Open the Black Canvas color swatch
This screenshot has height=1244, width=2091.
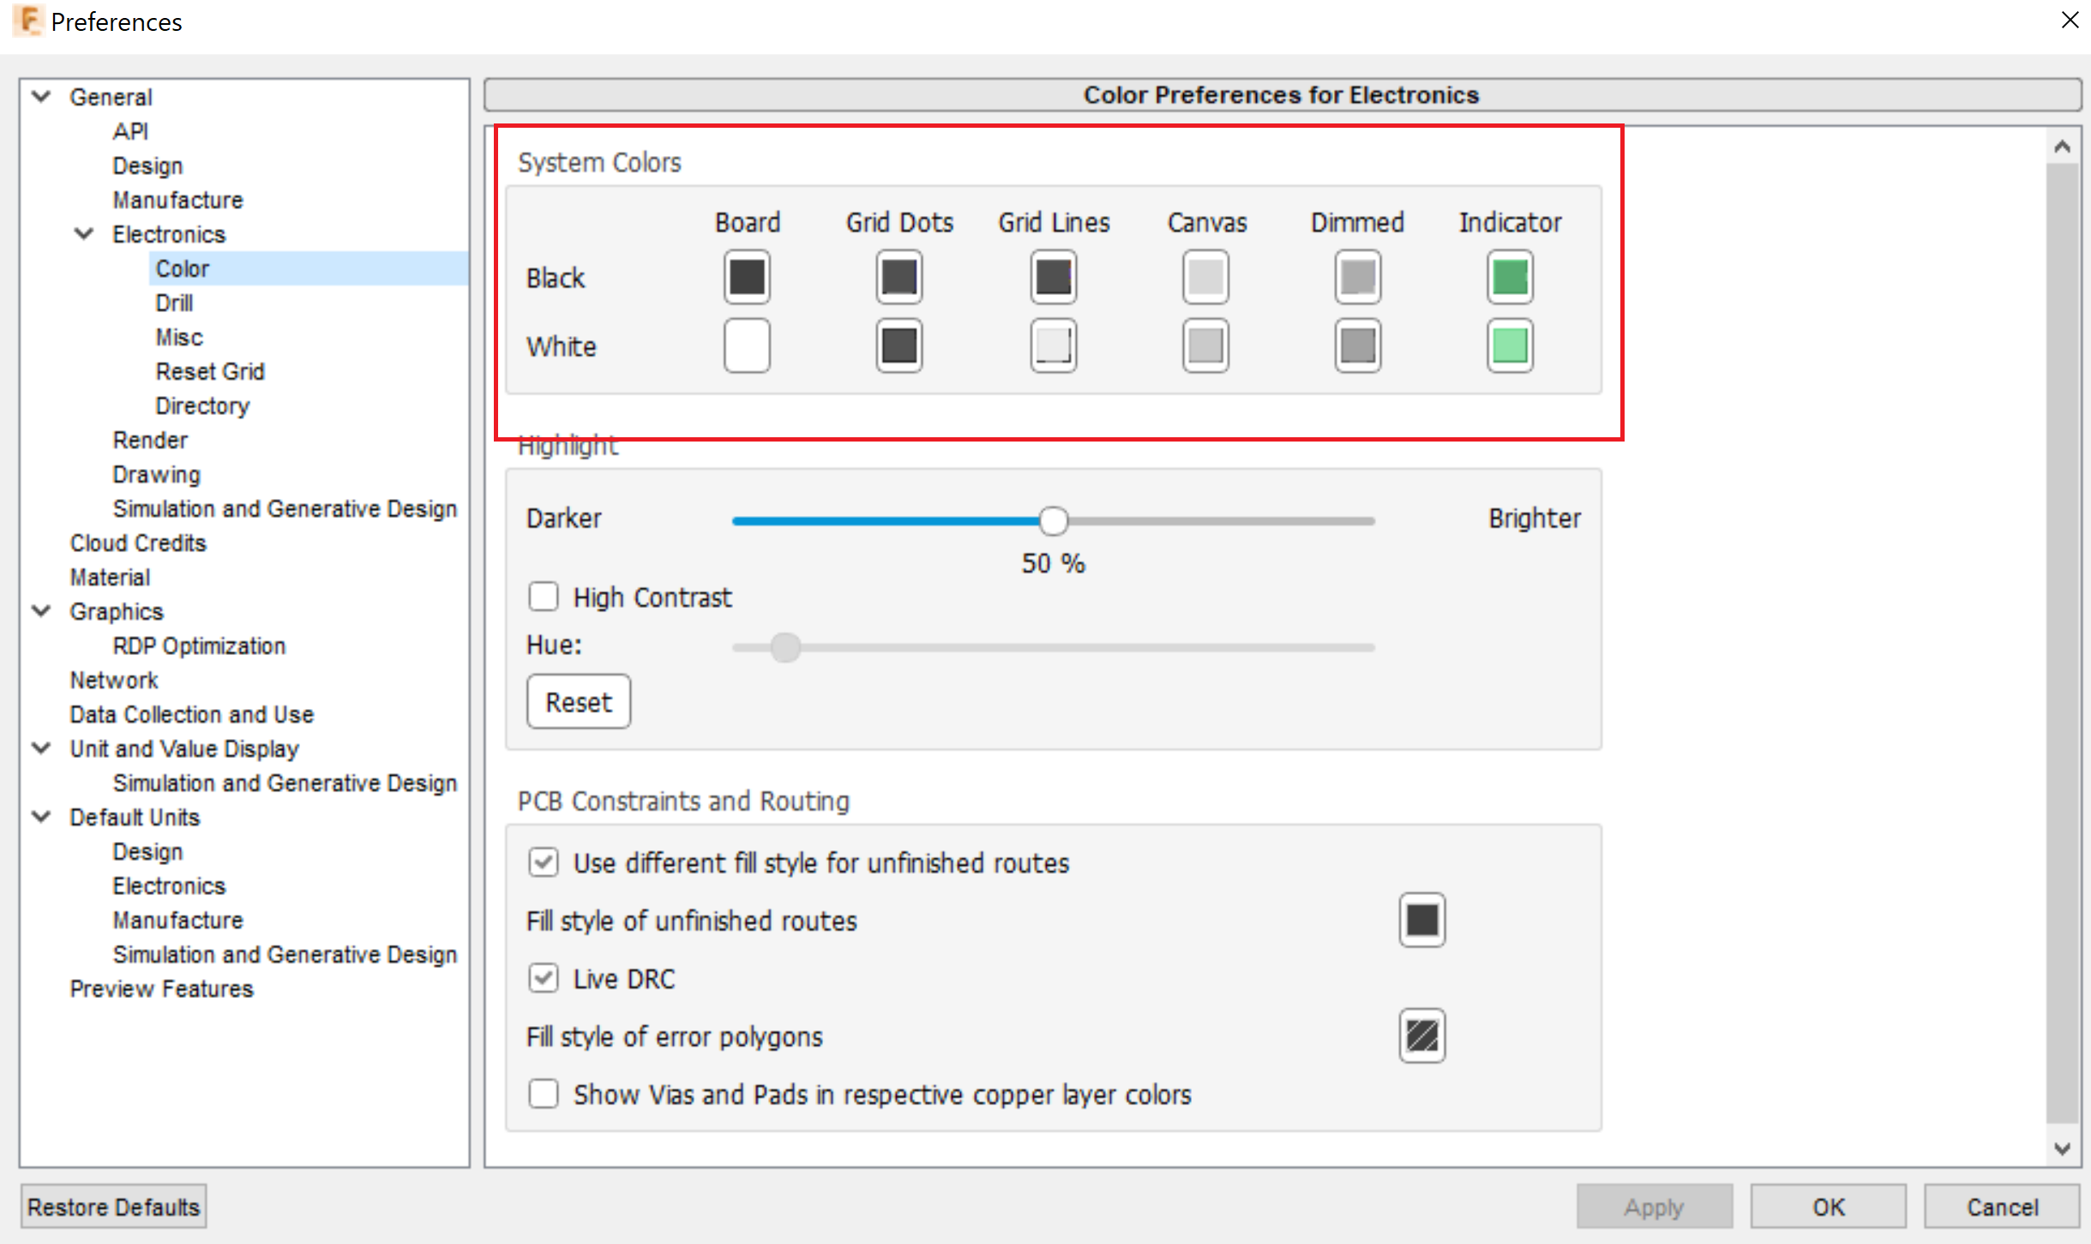1205,277
